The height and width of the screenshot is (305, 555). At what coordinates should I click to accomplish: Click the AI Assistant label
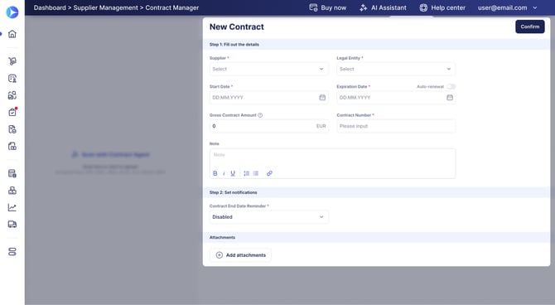pos(388,7)
